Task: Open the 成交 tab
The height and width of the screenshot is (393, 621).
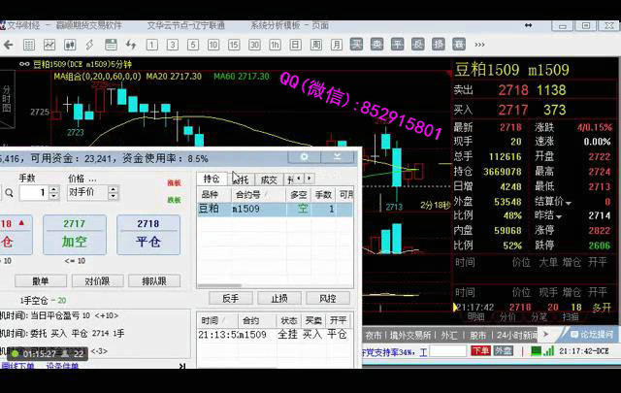Action: click(269, 179)
